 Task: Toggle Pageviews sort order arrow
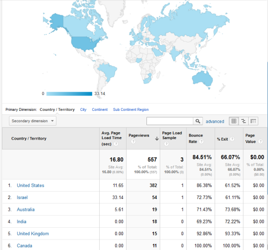157,139
